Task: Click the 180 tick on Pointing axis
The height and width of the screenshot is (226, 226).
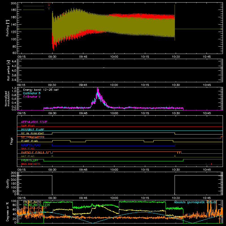Action: coord(14,10)
